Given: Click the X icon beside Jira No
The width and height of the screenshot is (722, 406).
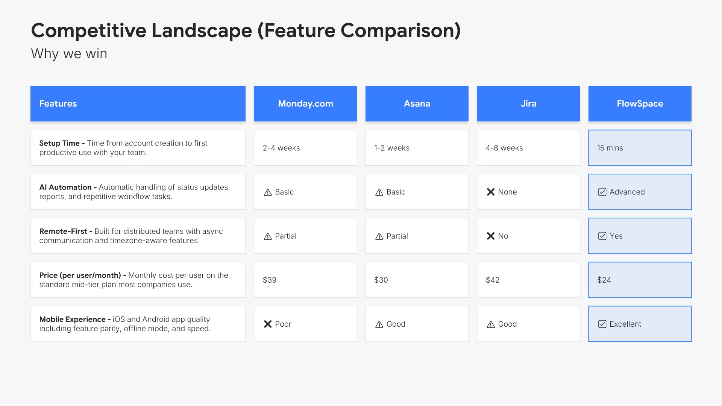Looking at the screenshot, I should click(x=491, y=236).
